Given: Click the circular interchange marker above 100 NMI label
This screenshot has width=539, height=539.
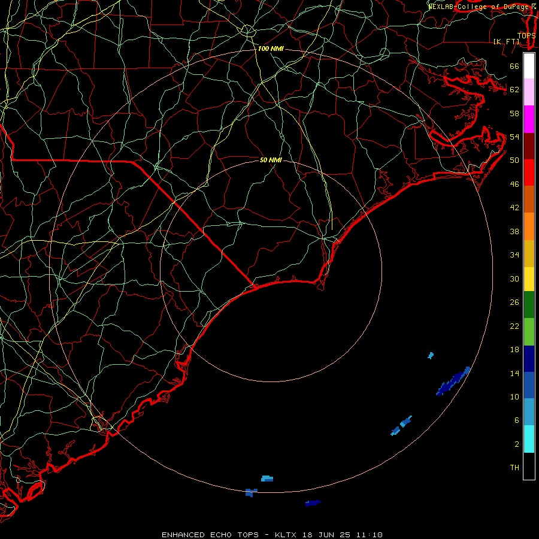Looking at the screenshot, I should click(x=247, y=31).
